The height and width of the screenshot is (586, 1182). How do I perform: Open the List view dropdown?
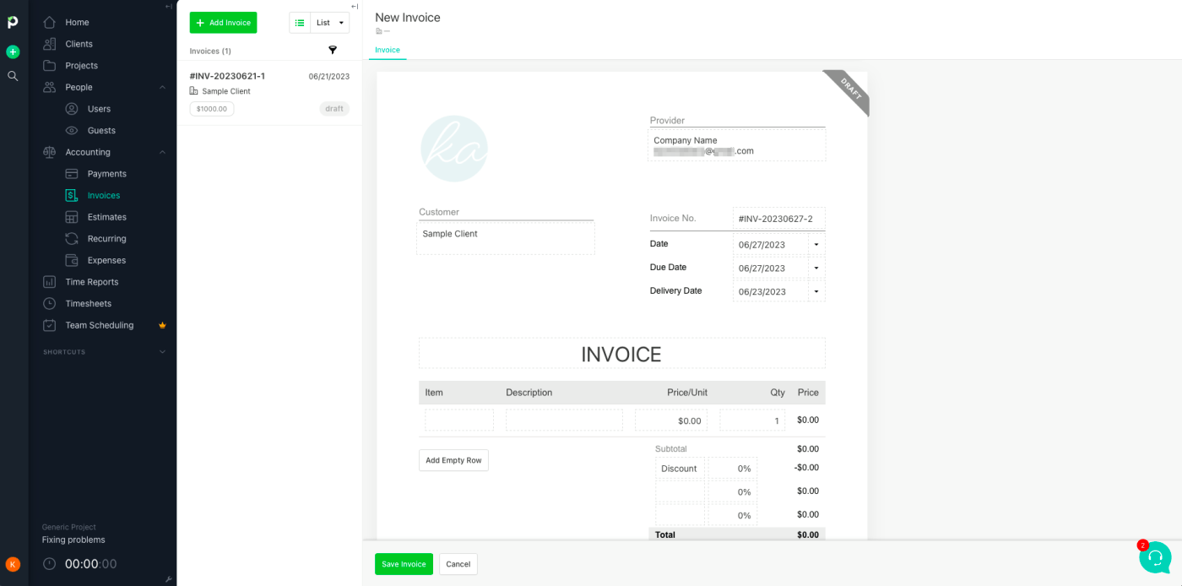330,23
